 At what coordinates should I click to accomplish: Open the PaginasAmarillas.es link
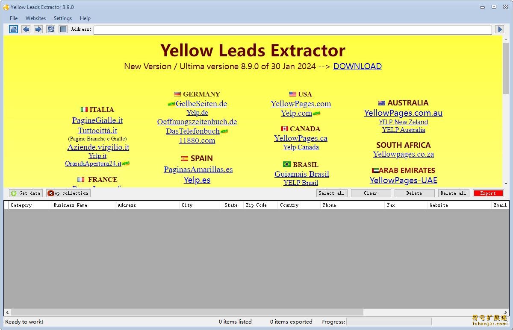198,169
